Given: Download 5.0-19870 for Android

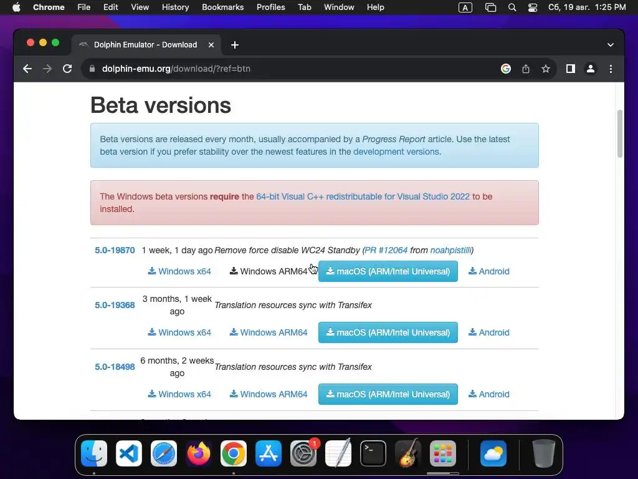Looking at the screenshot, I should click(488, 271).
